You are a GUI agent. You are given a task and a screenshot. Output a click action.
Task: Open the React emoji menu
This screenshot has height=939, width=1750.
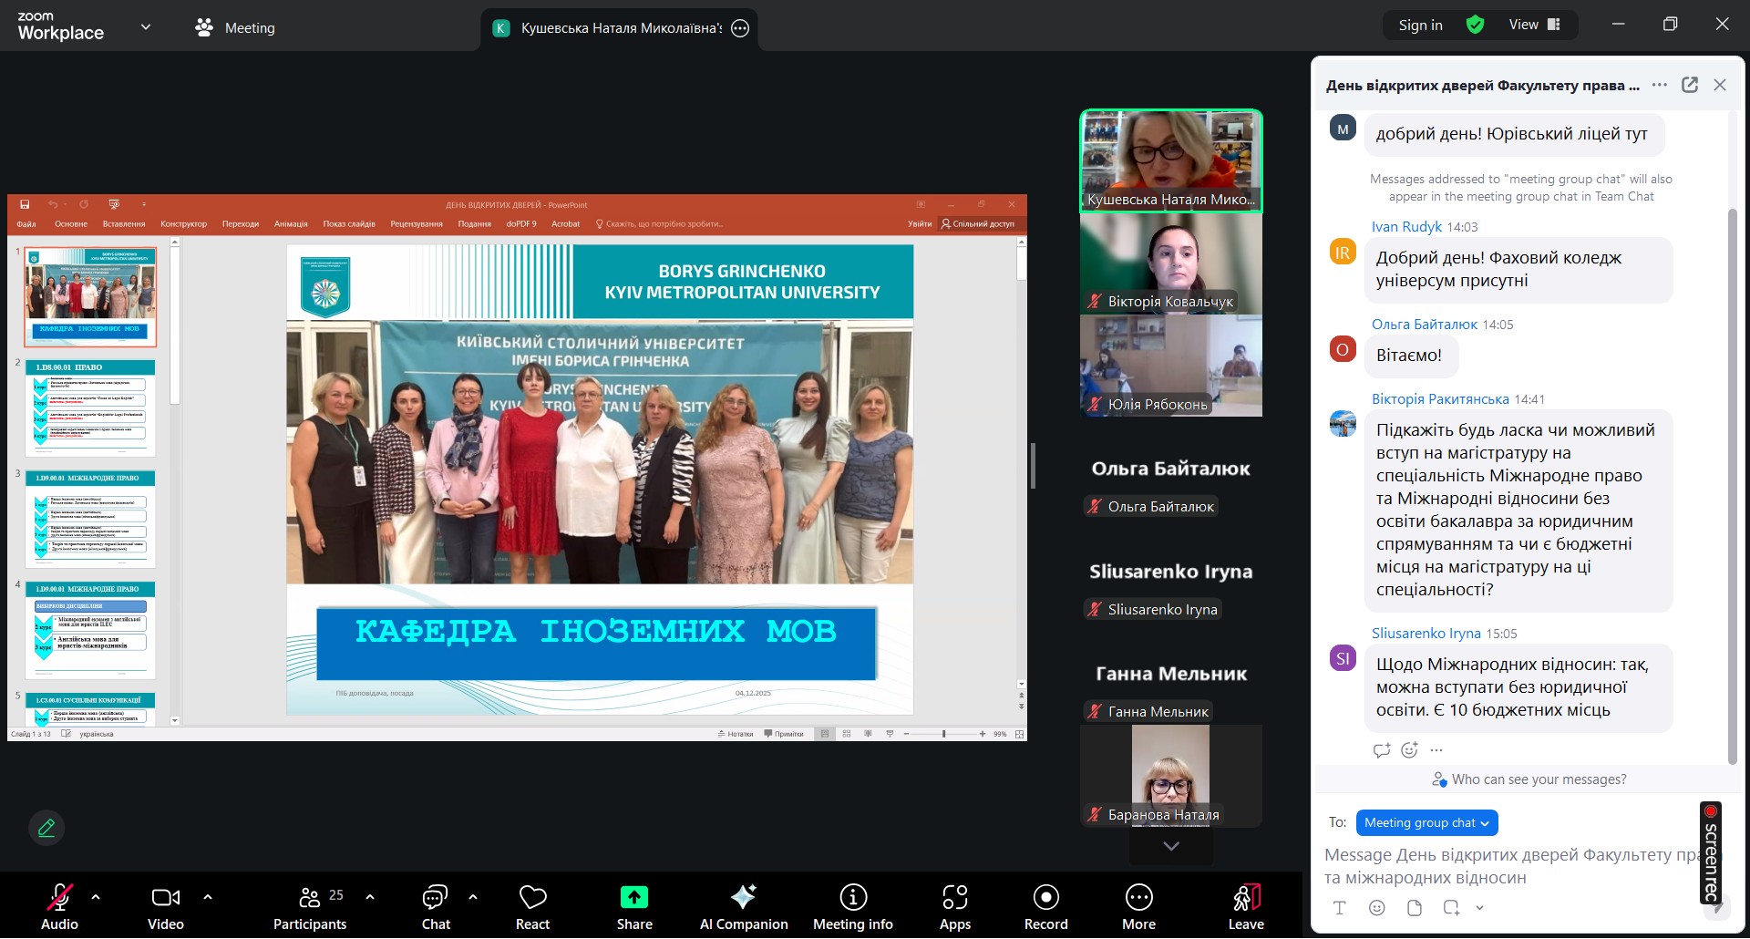click(x=532, y=906)
